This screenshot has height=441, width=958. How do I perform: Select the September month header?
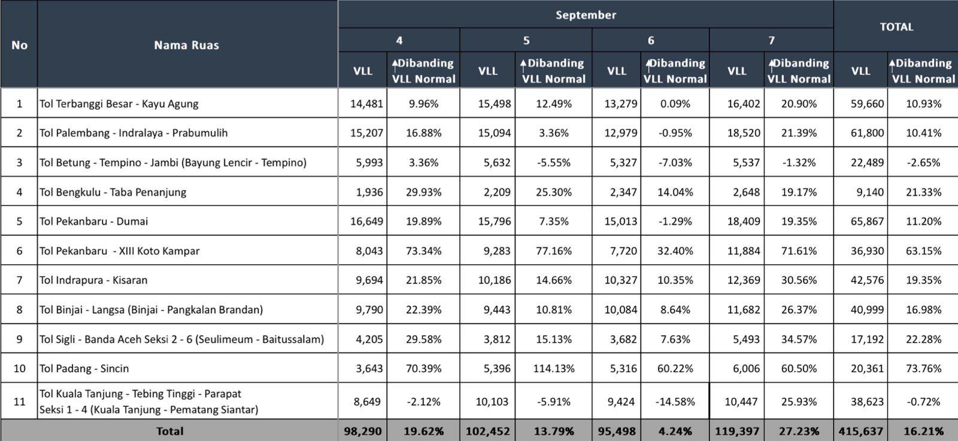(586, 15)
